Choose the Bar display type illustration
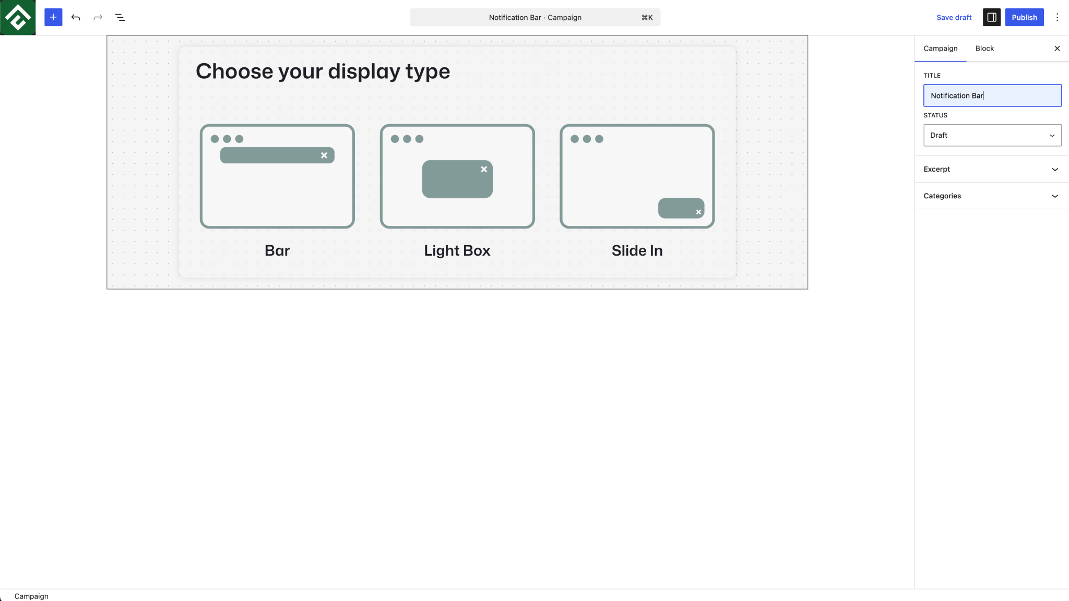This screenshot has height=601, width=1069. click(x=277, y=176)
